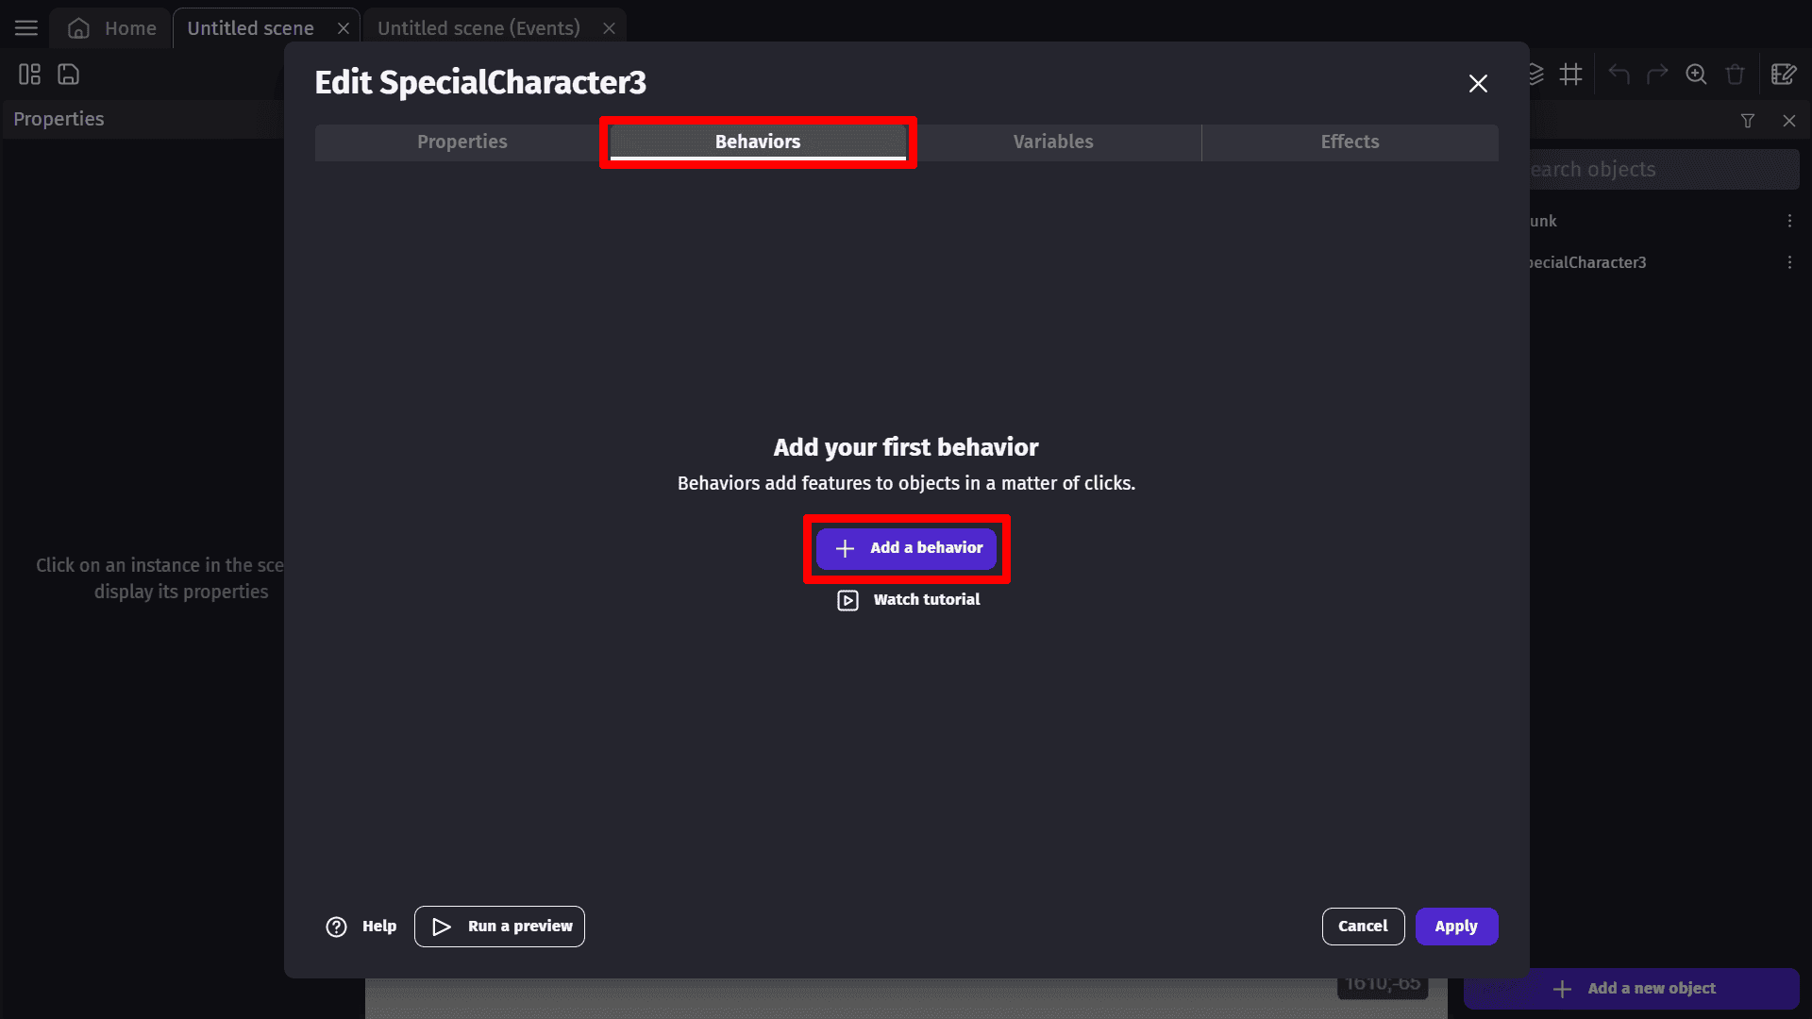Viewport: 1812px width, 1019px height.
Task: Open three-dot menu for first object
Action: point(1789,221)
